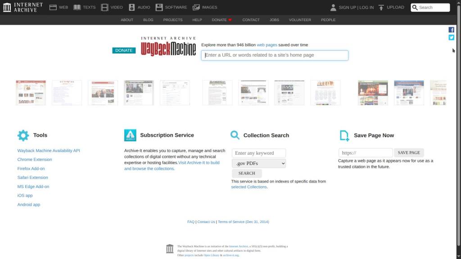Open the People menu item
Image resolution: width=461 pixels, height=259 pixels.
coord(328,20)
